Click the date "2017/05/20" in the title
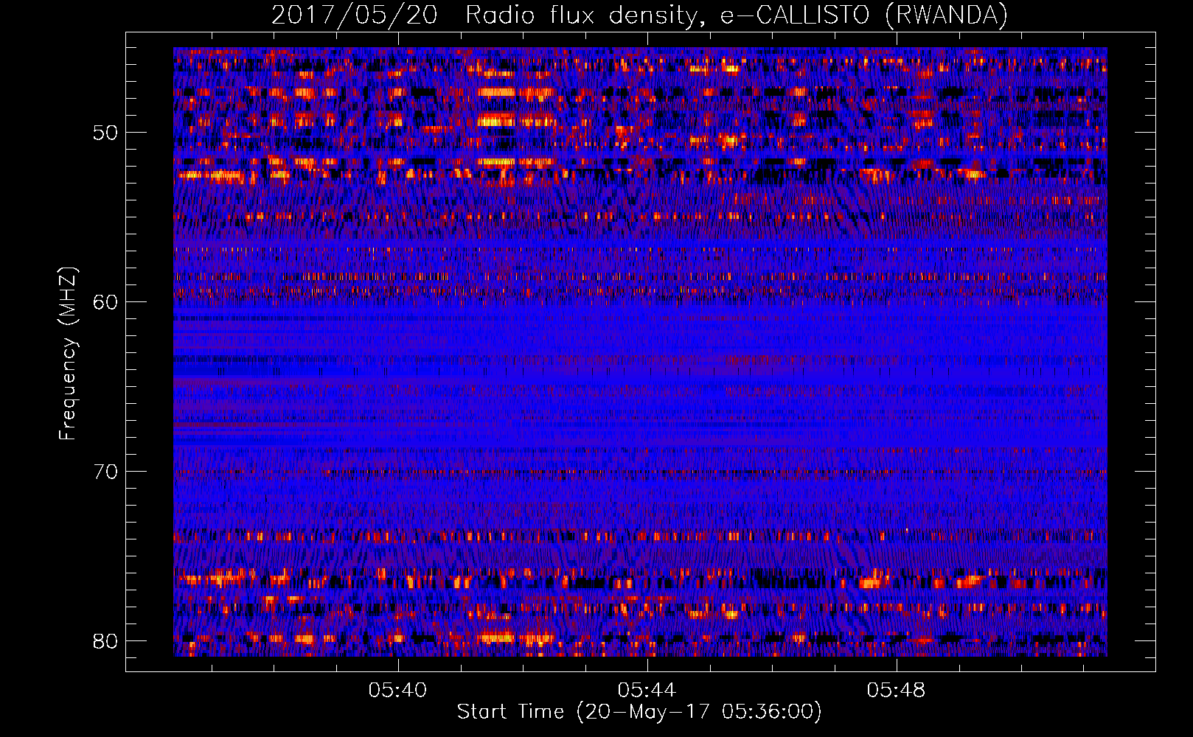1193x737 pixels. pyautogui.click(x=355, y=15)
